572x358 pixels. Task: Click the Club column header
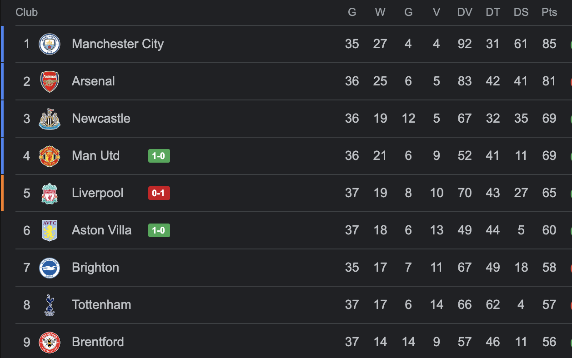tap(27, 12)
